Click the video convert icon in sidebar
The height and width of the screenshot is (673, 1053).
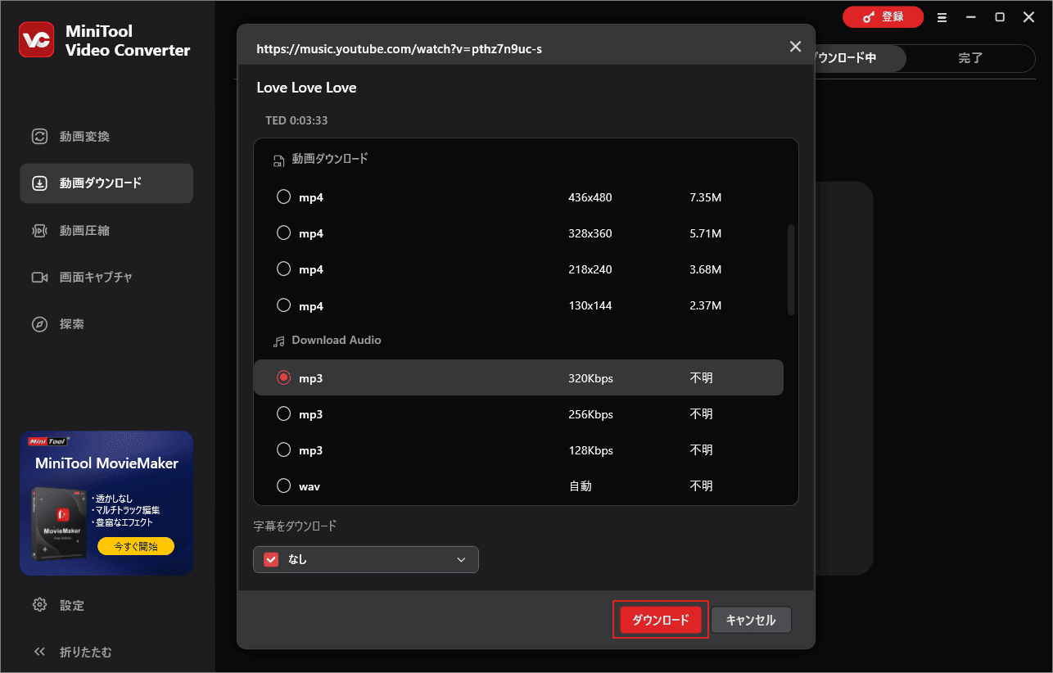pyautogui.click(x=39, y=137)
